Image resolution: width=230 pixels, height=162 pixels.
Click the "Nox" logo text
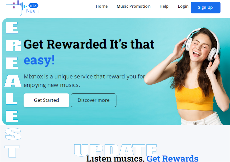tap(31, 11)
